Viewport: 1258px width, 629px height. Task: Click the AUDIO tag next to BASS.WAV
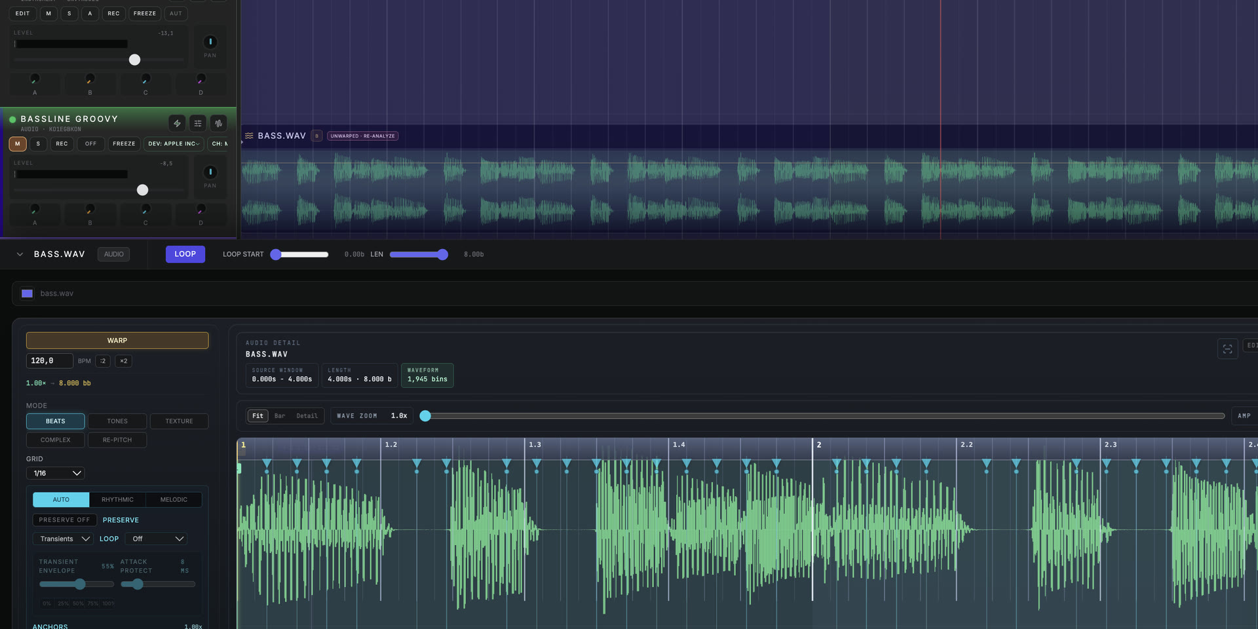(x=114, y=254)
